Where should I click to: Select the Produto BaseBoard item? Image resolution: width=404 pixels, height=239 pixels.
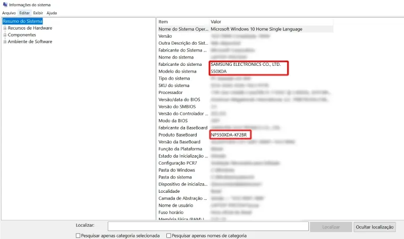coord(178,135)
